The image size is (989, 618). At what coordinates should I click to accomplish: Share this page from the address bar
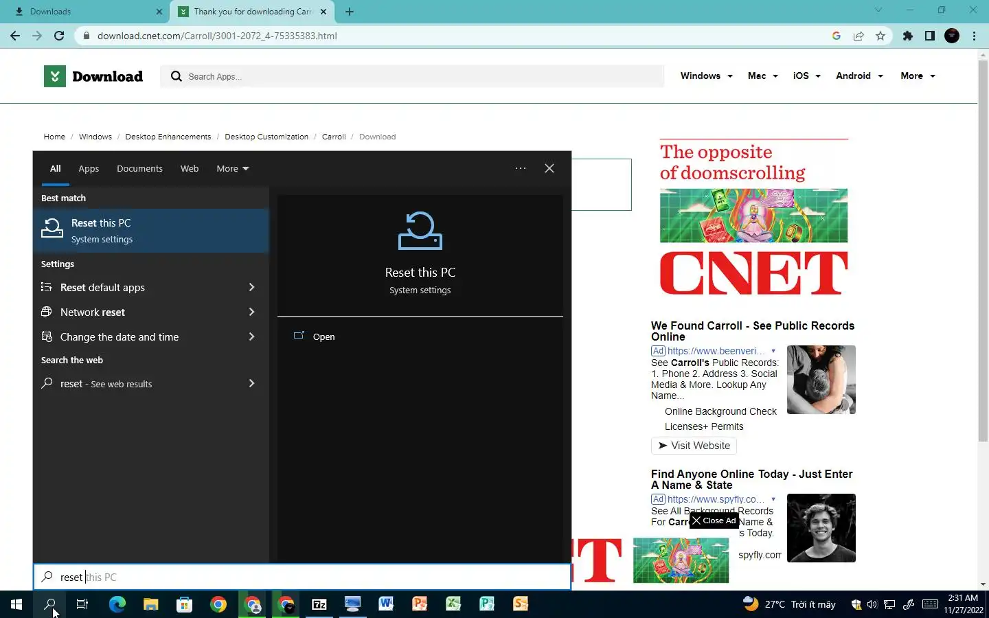pos(859,36)
